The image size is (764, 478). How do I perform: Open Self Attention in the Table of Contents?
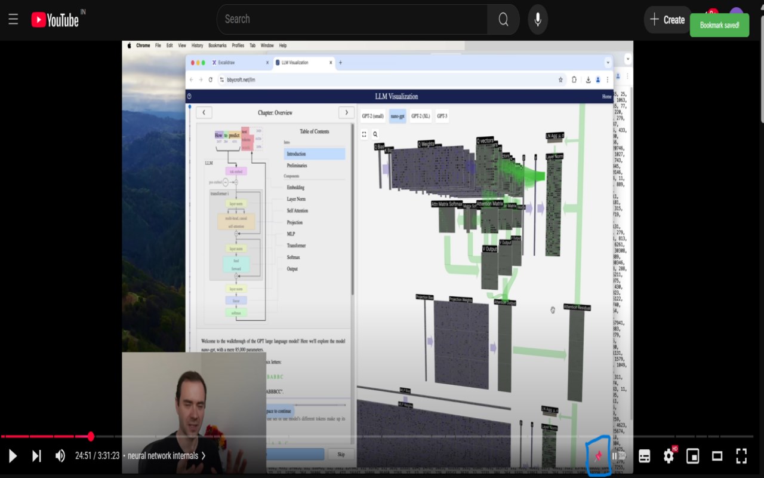point(297,211)
